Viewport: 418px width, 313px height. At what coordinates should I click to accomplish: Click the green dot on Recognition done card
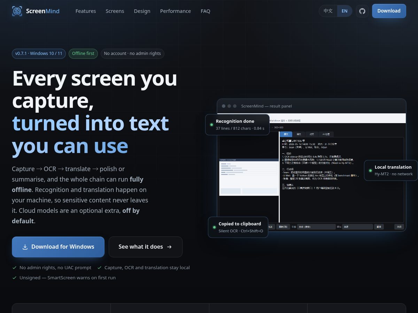click(211, 125)
